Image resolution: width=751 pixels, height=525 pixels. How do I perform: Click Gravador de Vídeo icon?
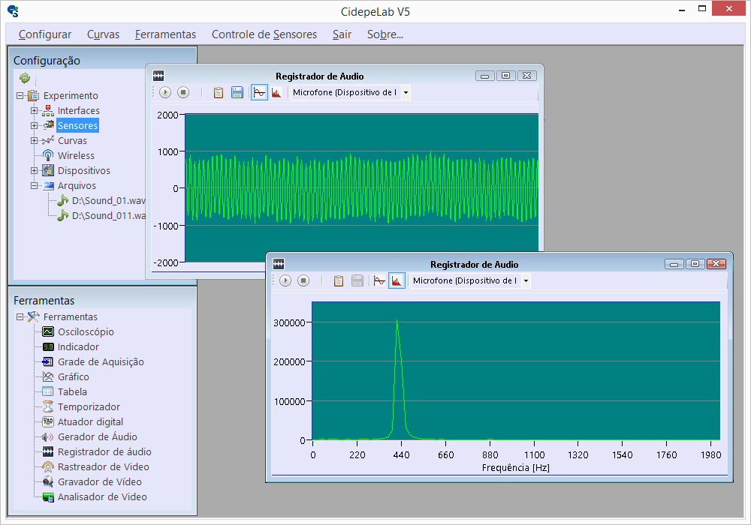[x=48, y=482]
